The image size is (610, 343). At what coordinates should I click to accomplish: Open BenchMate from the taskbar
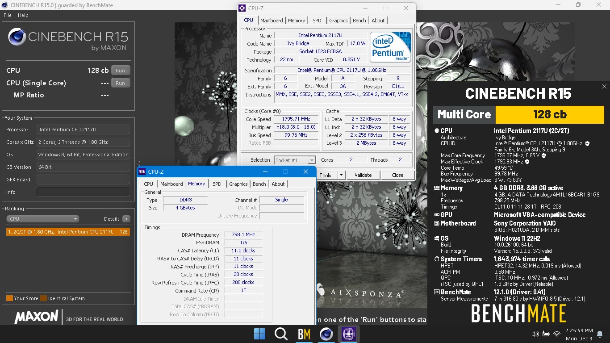(304, 334)
